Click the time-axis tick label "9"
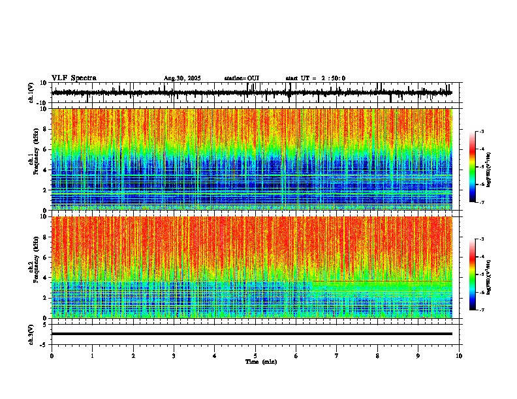The width and height of the screenshot is (517, 399). tap(418, 356)
